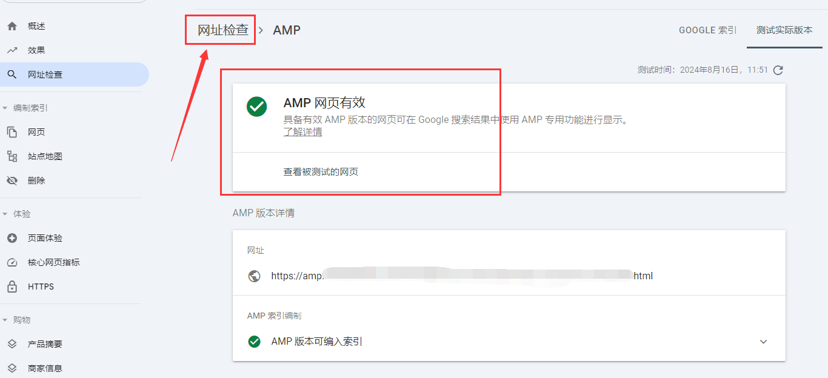Select 网址检查 in the sidebar
The image size is (828, 378).
click(75, 75)
